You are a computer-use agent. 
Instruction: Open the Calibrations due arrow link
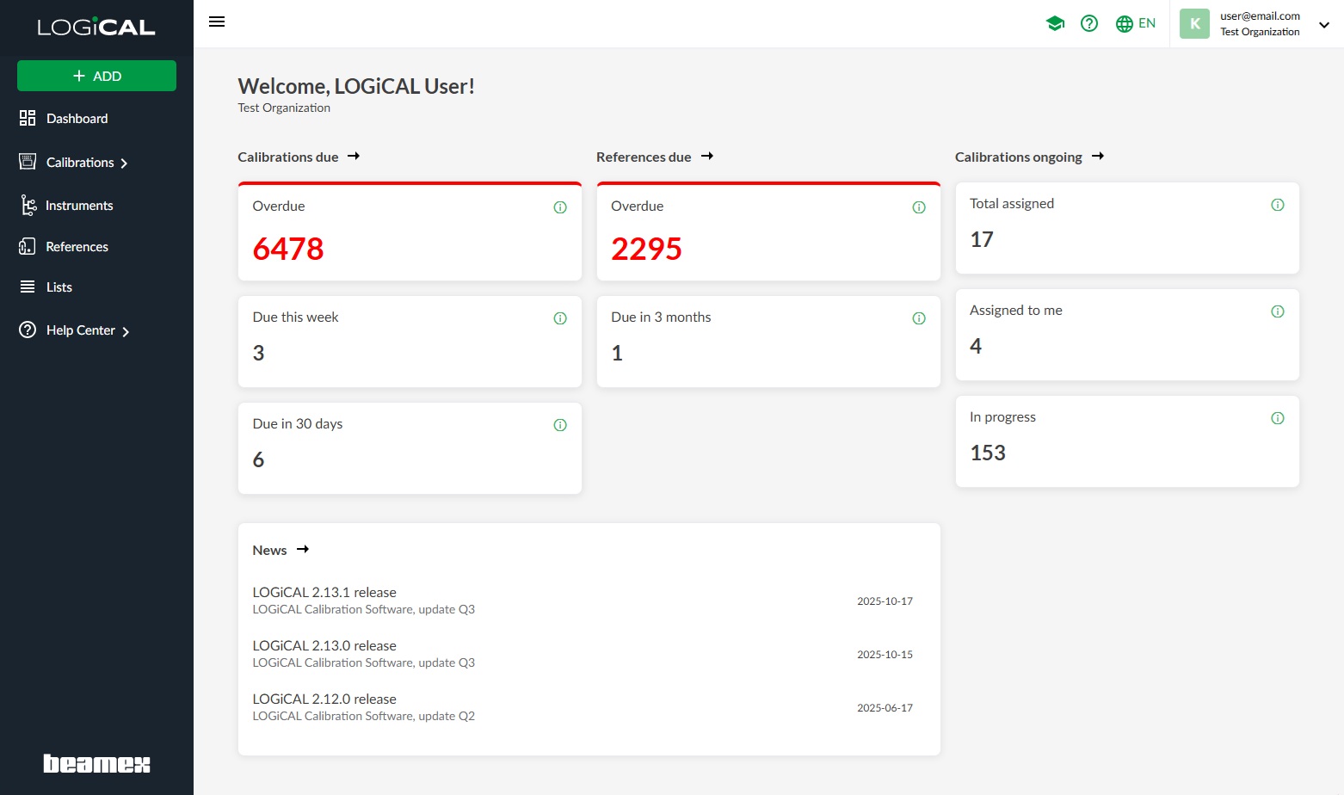[354, 157]
